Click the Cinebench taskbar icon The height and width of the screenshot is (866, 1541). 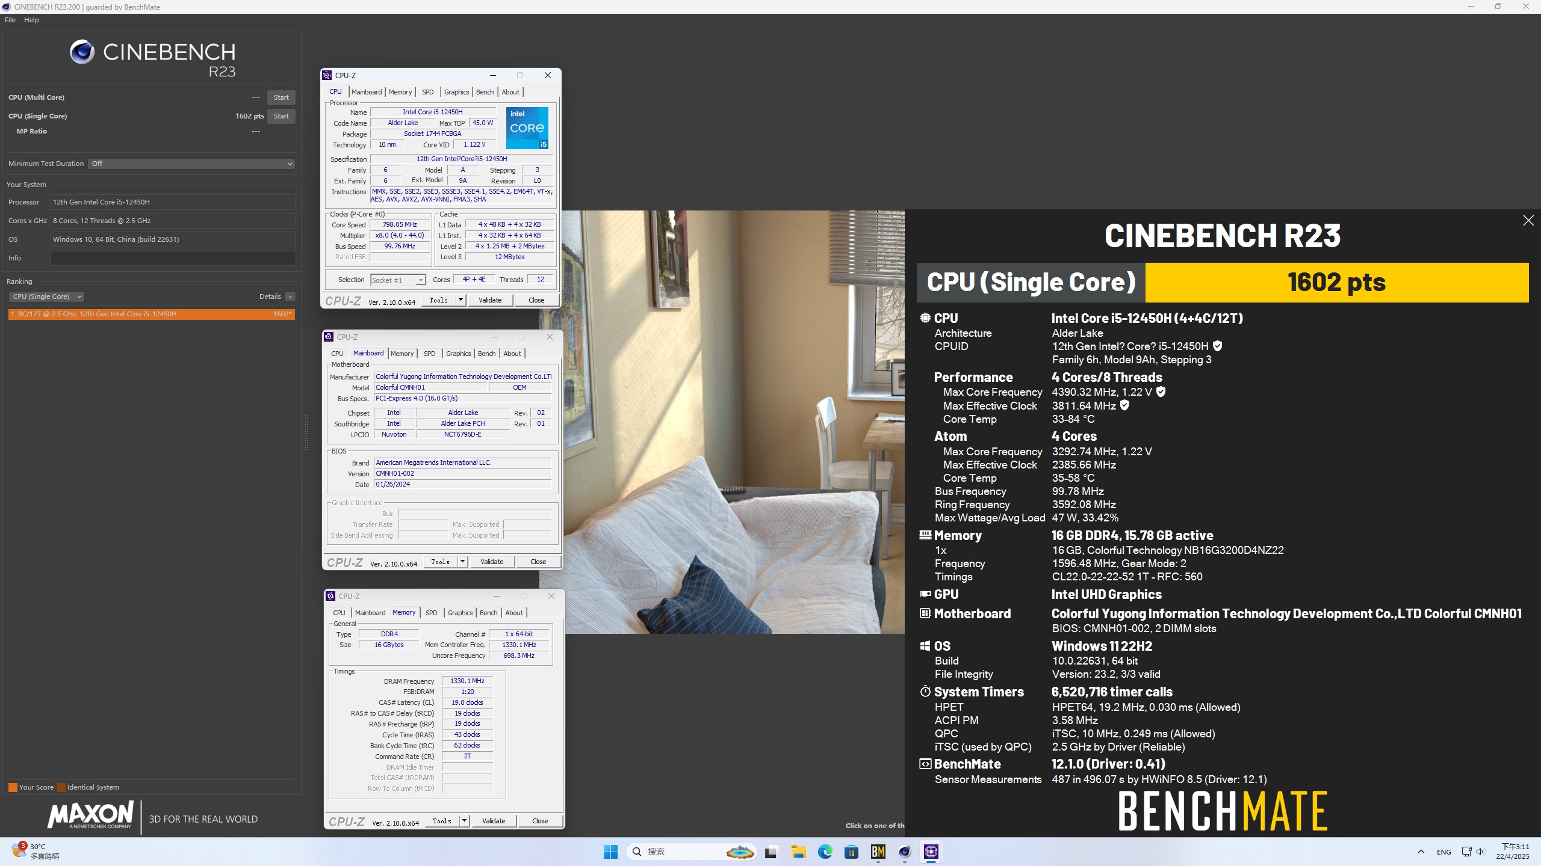(x=904, y=852)
